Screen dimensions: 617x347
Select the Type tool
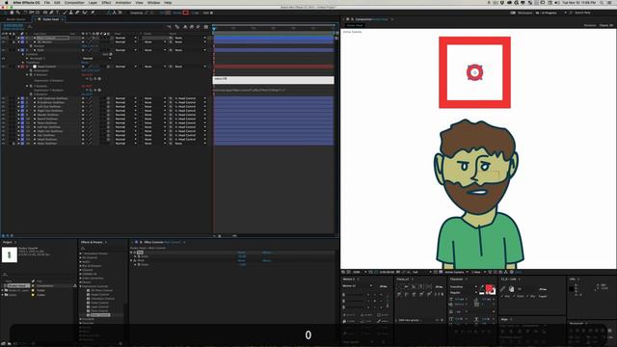58,13
